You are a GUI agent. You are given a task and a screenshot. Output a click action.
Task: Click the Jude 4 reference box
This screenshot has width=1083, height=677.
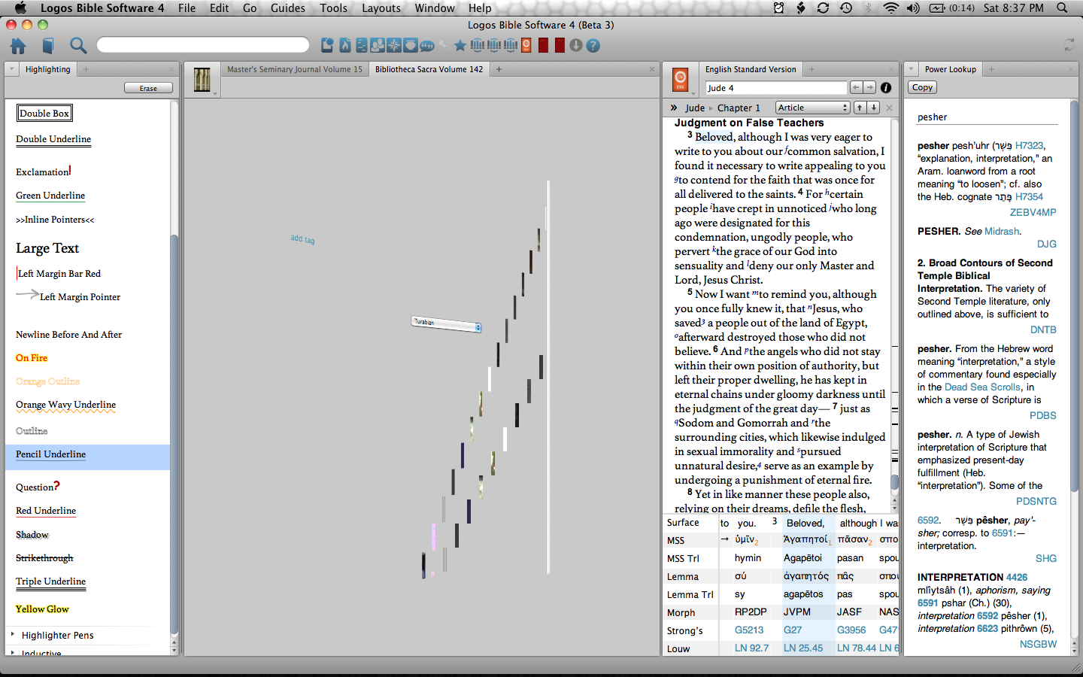click(x=775, y=88)
